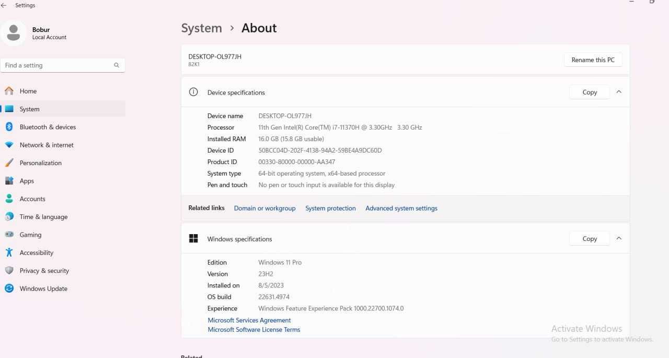669x358 pixels.
Task: Open Personalization settings
Action: [x=41, y=163]
